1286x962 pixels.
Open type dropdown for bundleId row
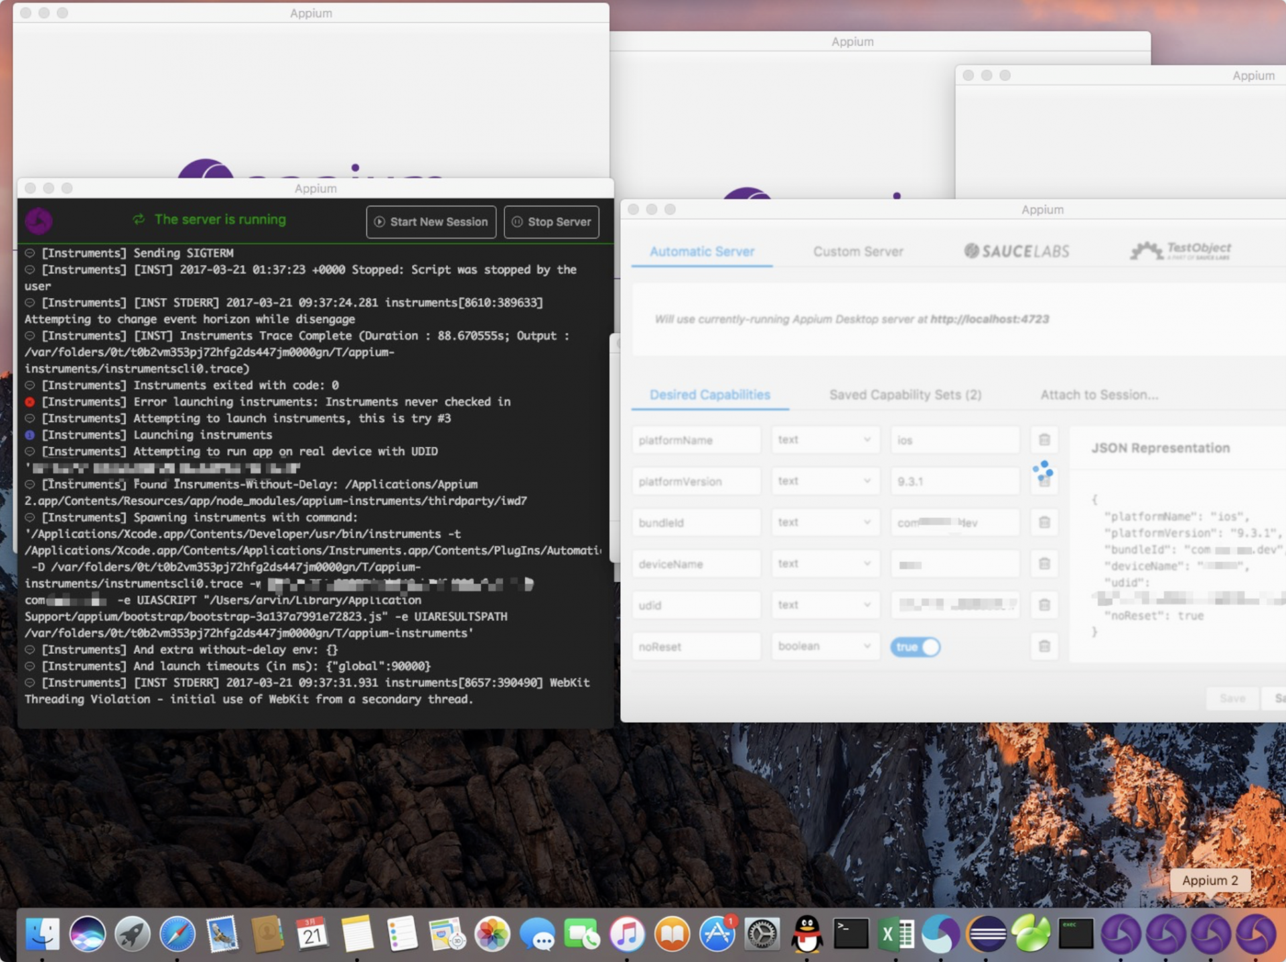825,523
